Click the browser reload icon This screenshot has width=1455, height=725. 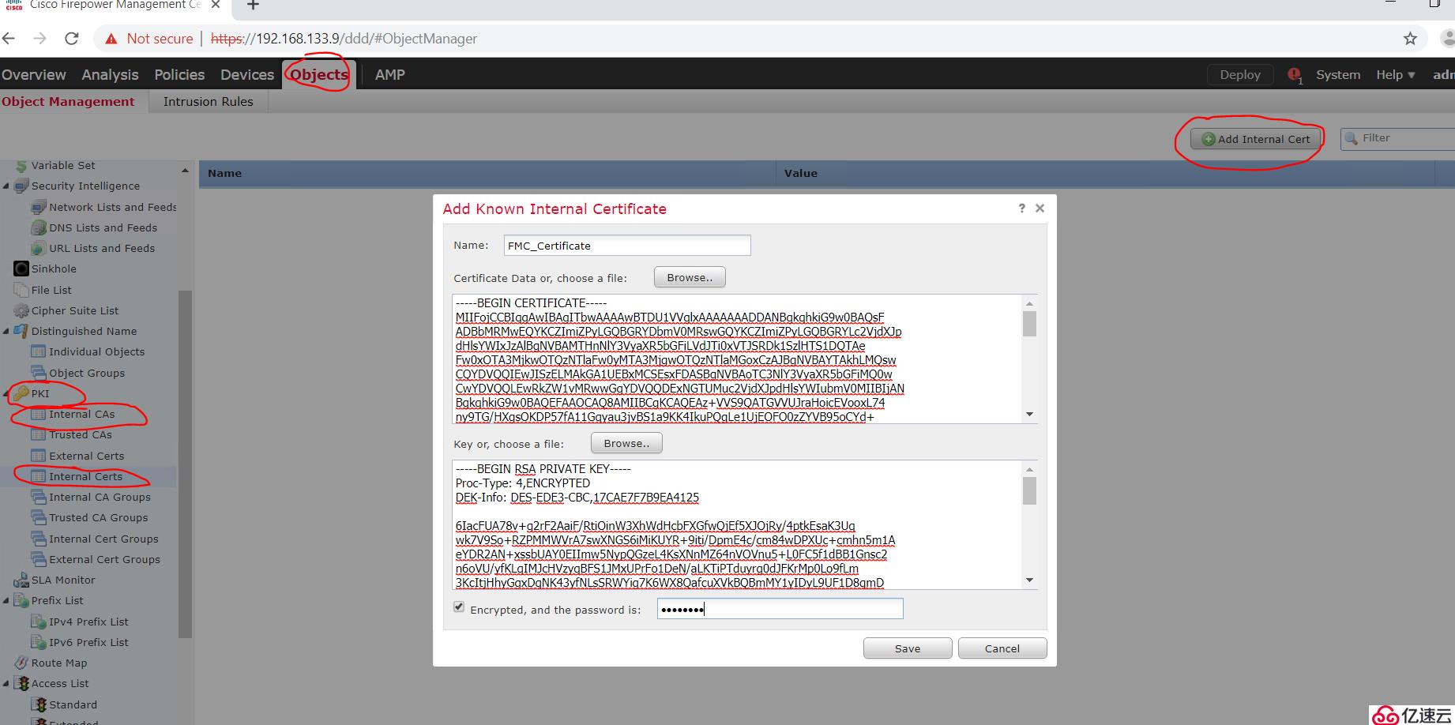click(x=72, y=39)
